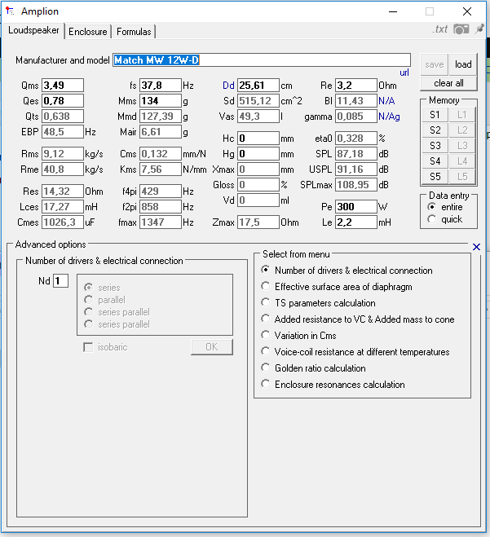
Task: Store to memory slot S4
Action: (435, 161)
